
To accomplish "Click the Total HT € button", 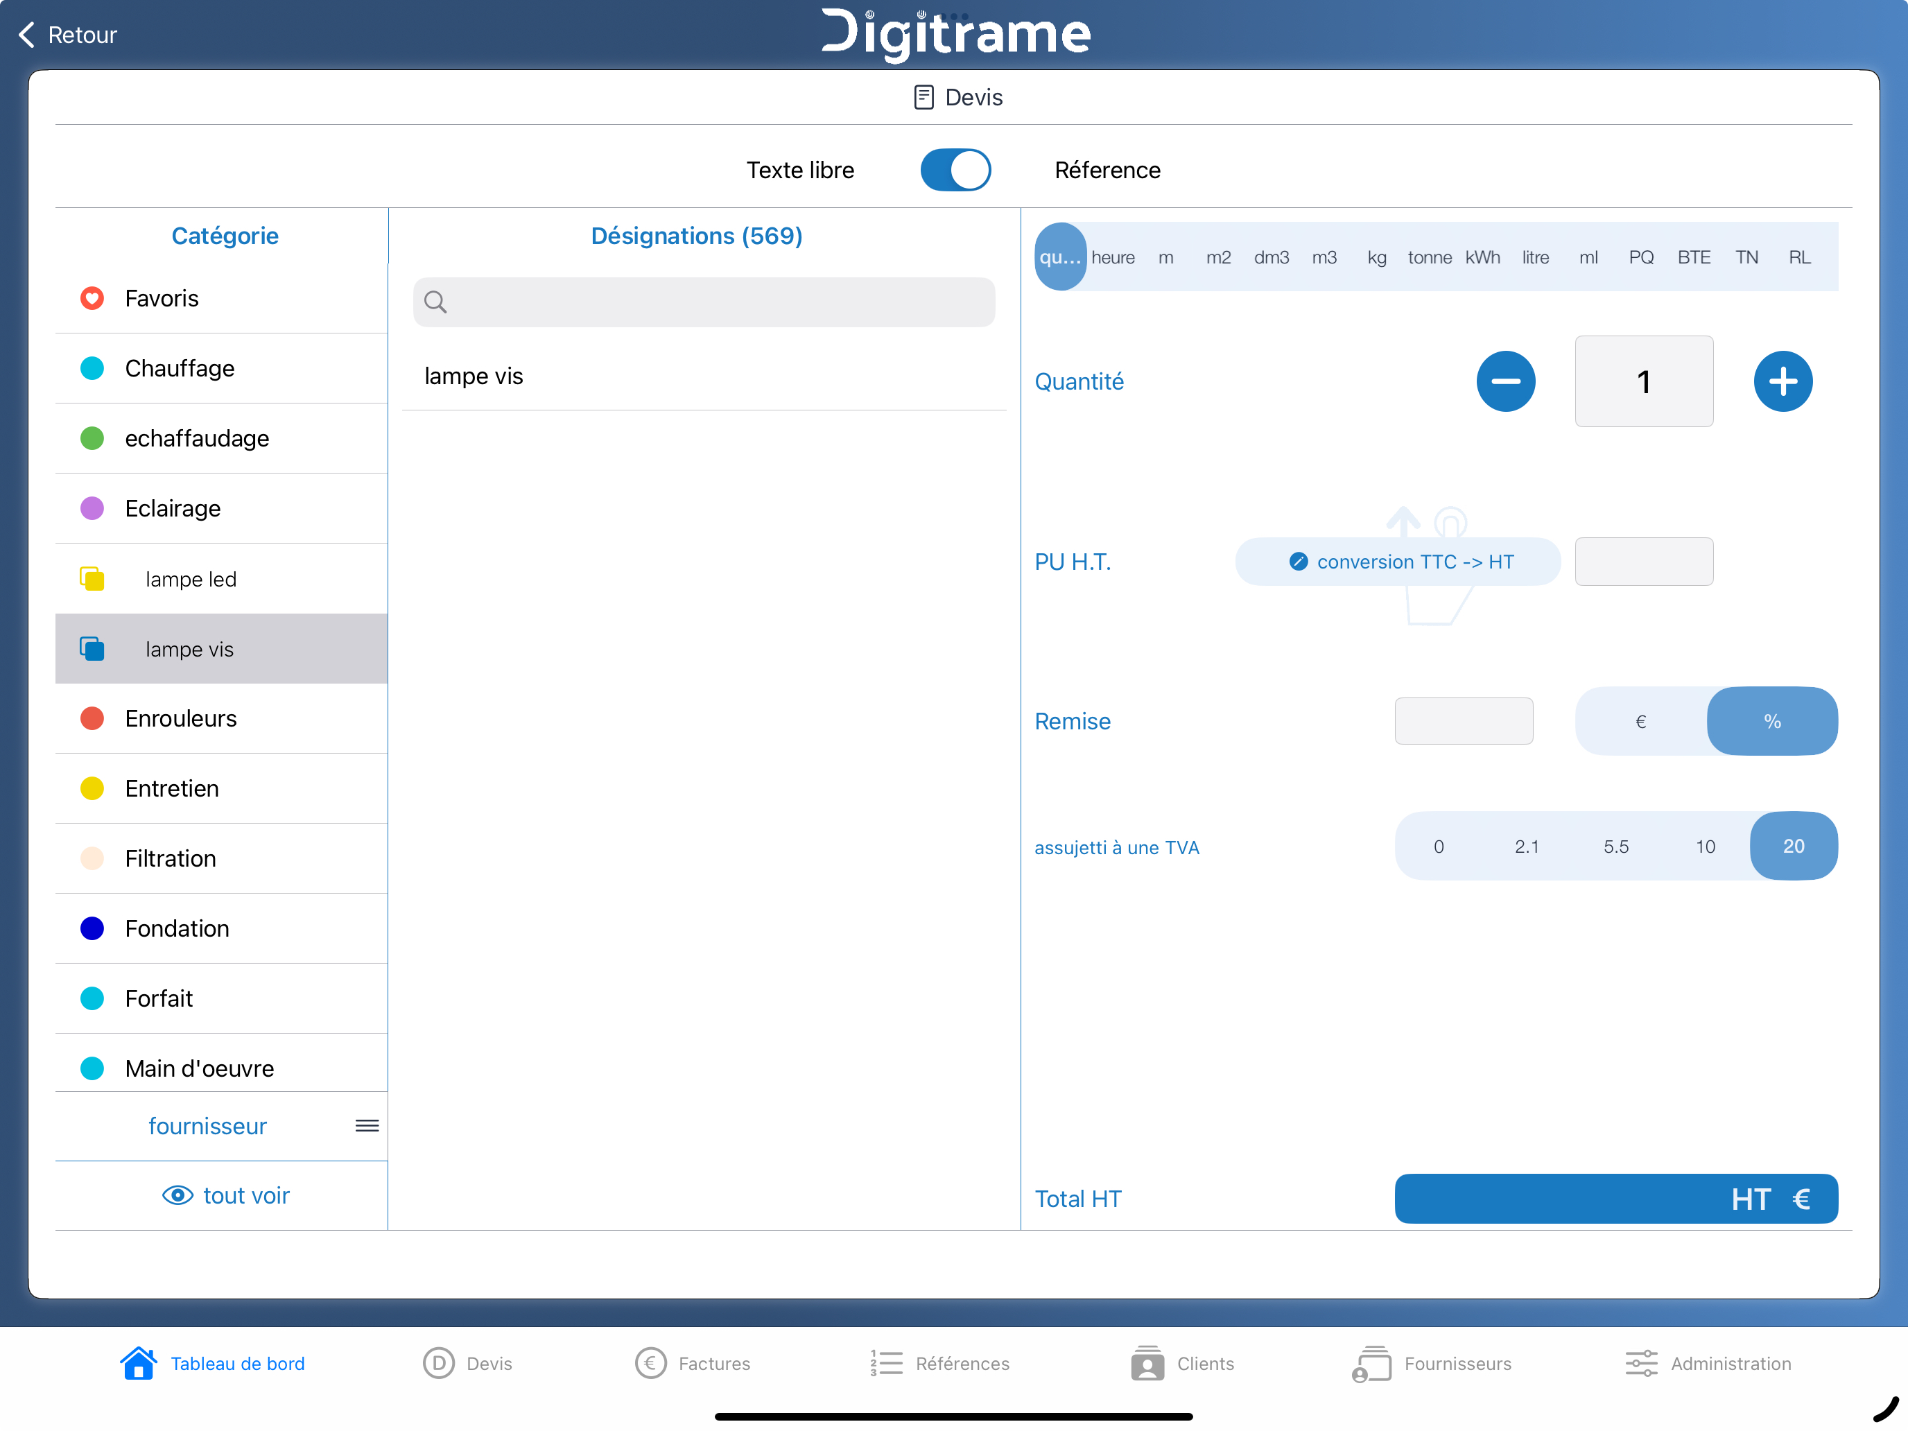I will [x=1615, y=1198].
